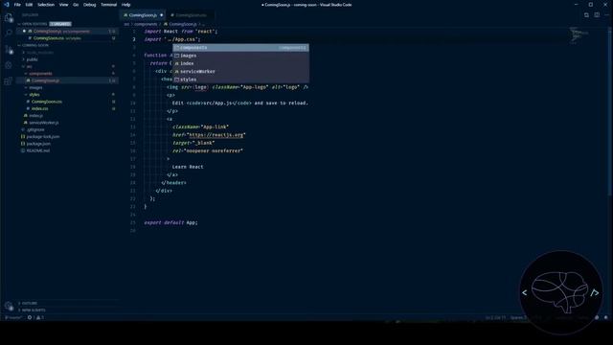Click the line and column status indicator
Image resolution: width=613 pixels, height=345 pixels.
[495, 317]
